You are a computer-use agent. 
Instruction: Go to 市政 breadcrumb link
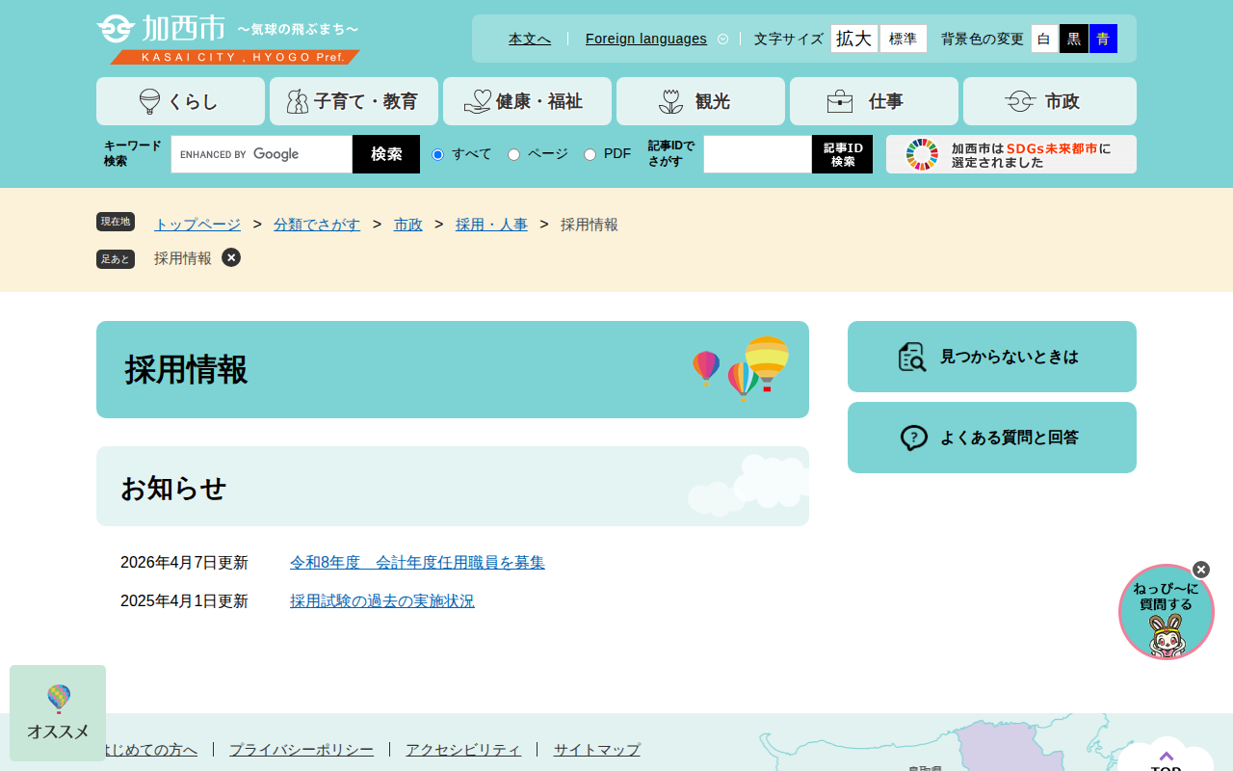click(408, 225)
